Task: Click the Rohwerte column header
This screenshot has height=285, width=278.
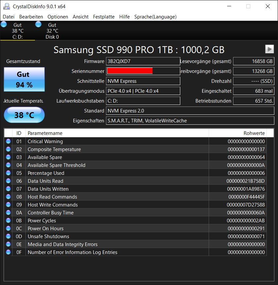Action: [x=238, y=133]
